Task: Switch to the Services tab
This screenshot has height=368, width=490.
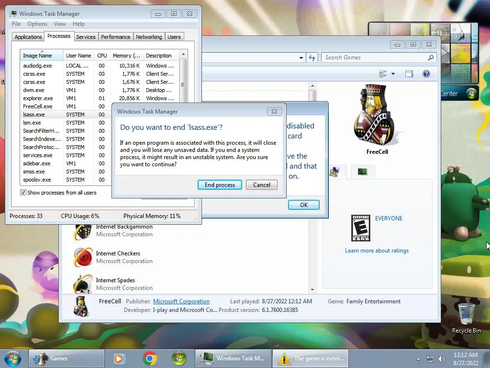Action: (86, 37)
